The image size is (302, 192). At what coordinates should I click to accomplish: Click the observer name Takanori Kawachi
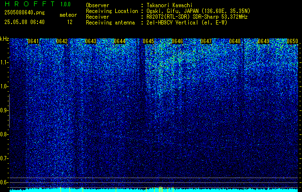coord(169,5)
